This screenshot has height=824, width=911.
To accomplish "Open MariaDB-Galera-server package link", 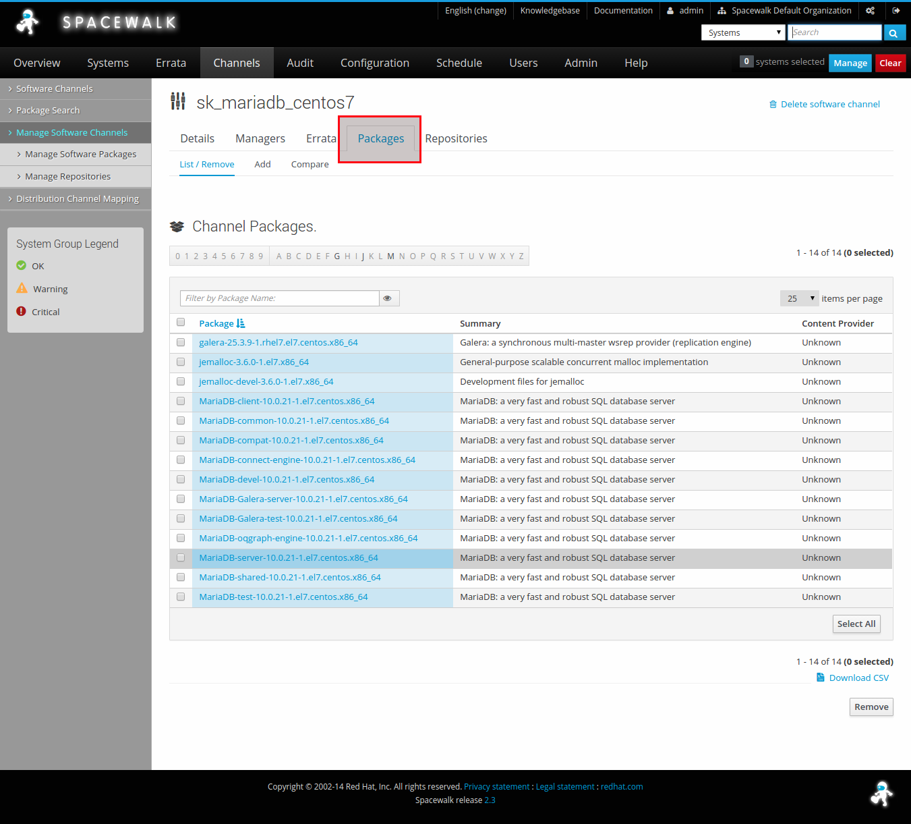I will 303,499.
